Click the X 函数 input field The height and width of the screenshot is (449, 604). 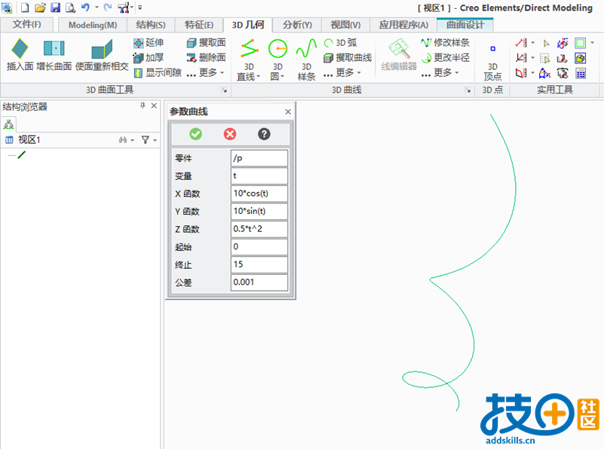pyautogui.click(x=259, y=194)
